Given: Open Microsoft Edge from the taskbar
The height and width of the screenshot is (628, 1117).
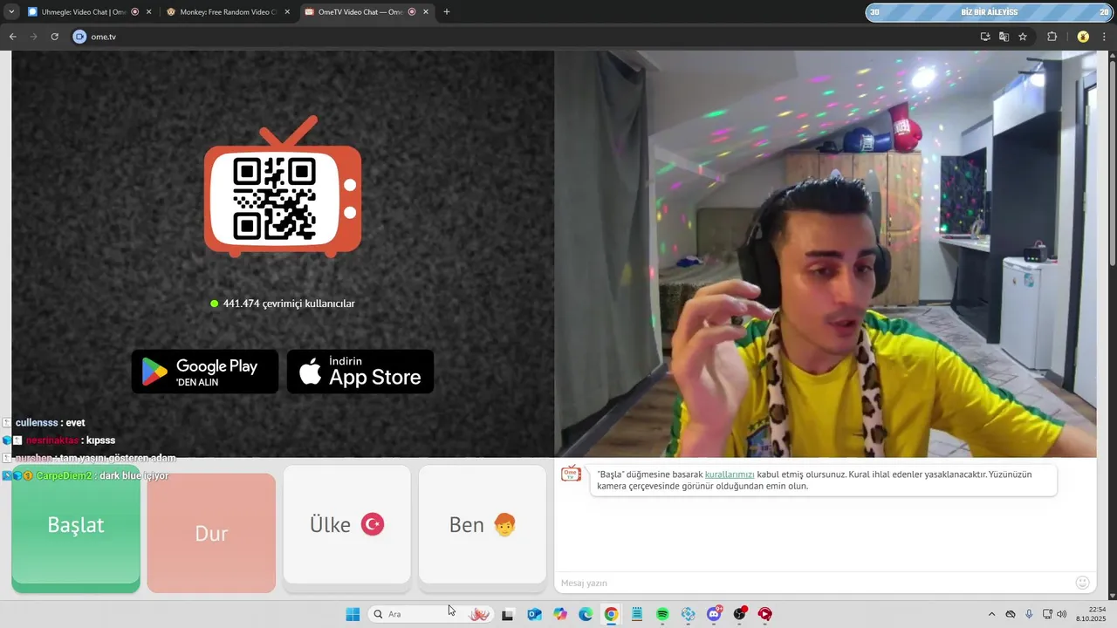Looking at the screenshot, I should (586, 614).
